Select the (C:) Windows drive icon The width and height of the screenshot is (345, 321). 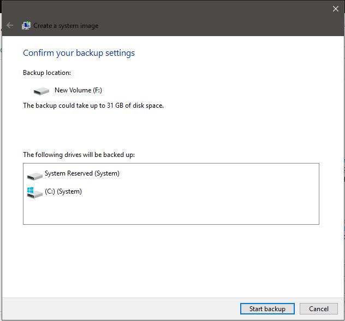35,192
